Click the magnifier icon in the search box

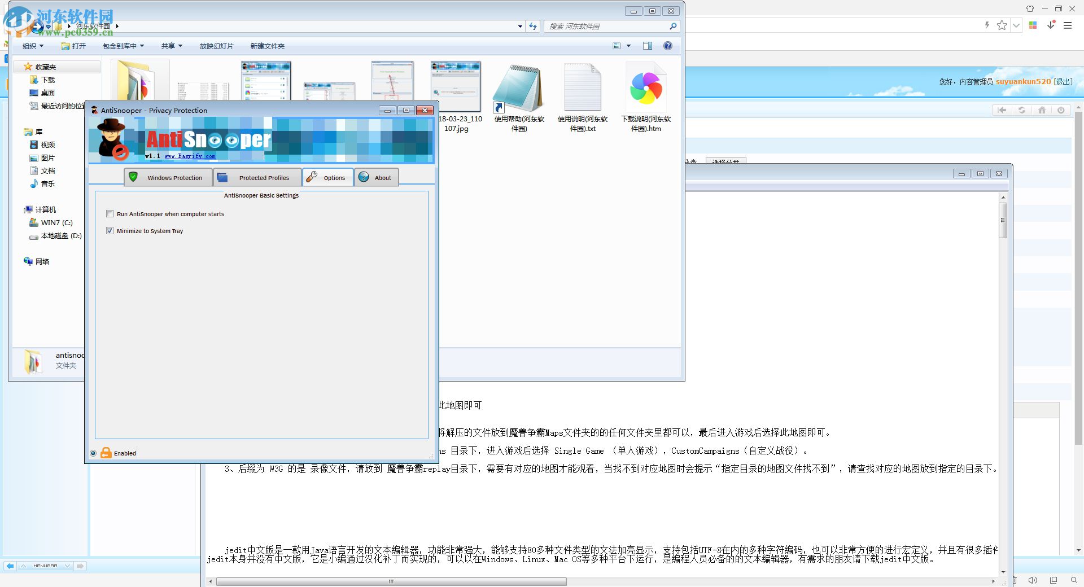pyautogui.click(x=672, y=26)
